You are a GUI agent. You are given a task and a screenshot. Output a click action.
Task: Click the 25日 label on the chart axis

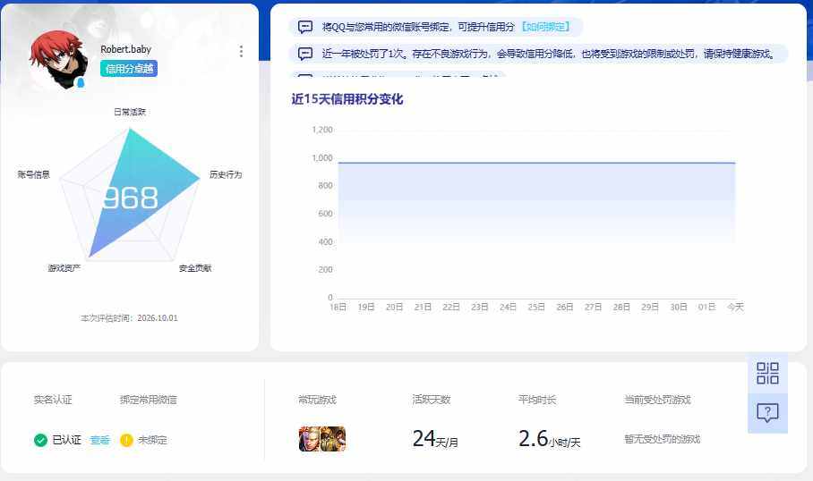click(x=536, y=307)
